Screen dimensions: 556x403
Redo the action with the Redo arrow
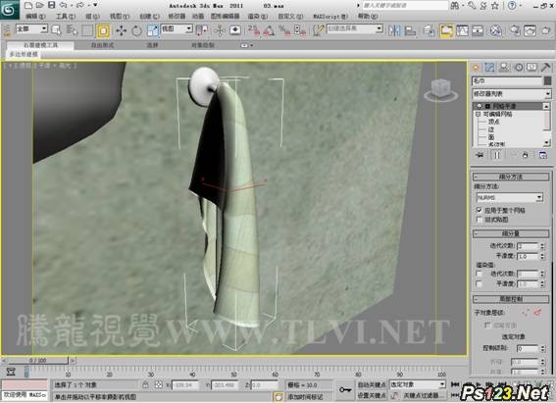(x=80, y=5)
